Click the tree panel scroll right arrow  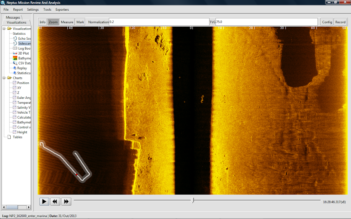tap(29, 207)
